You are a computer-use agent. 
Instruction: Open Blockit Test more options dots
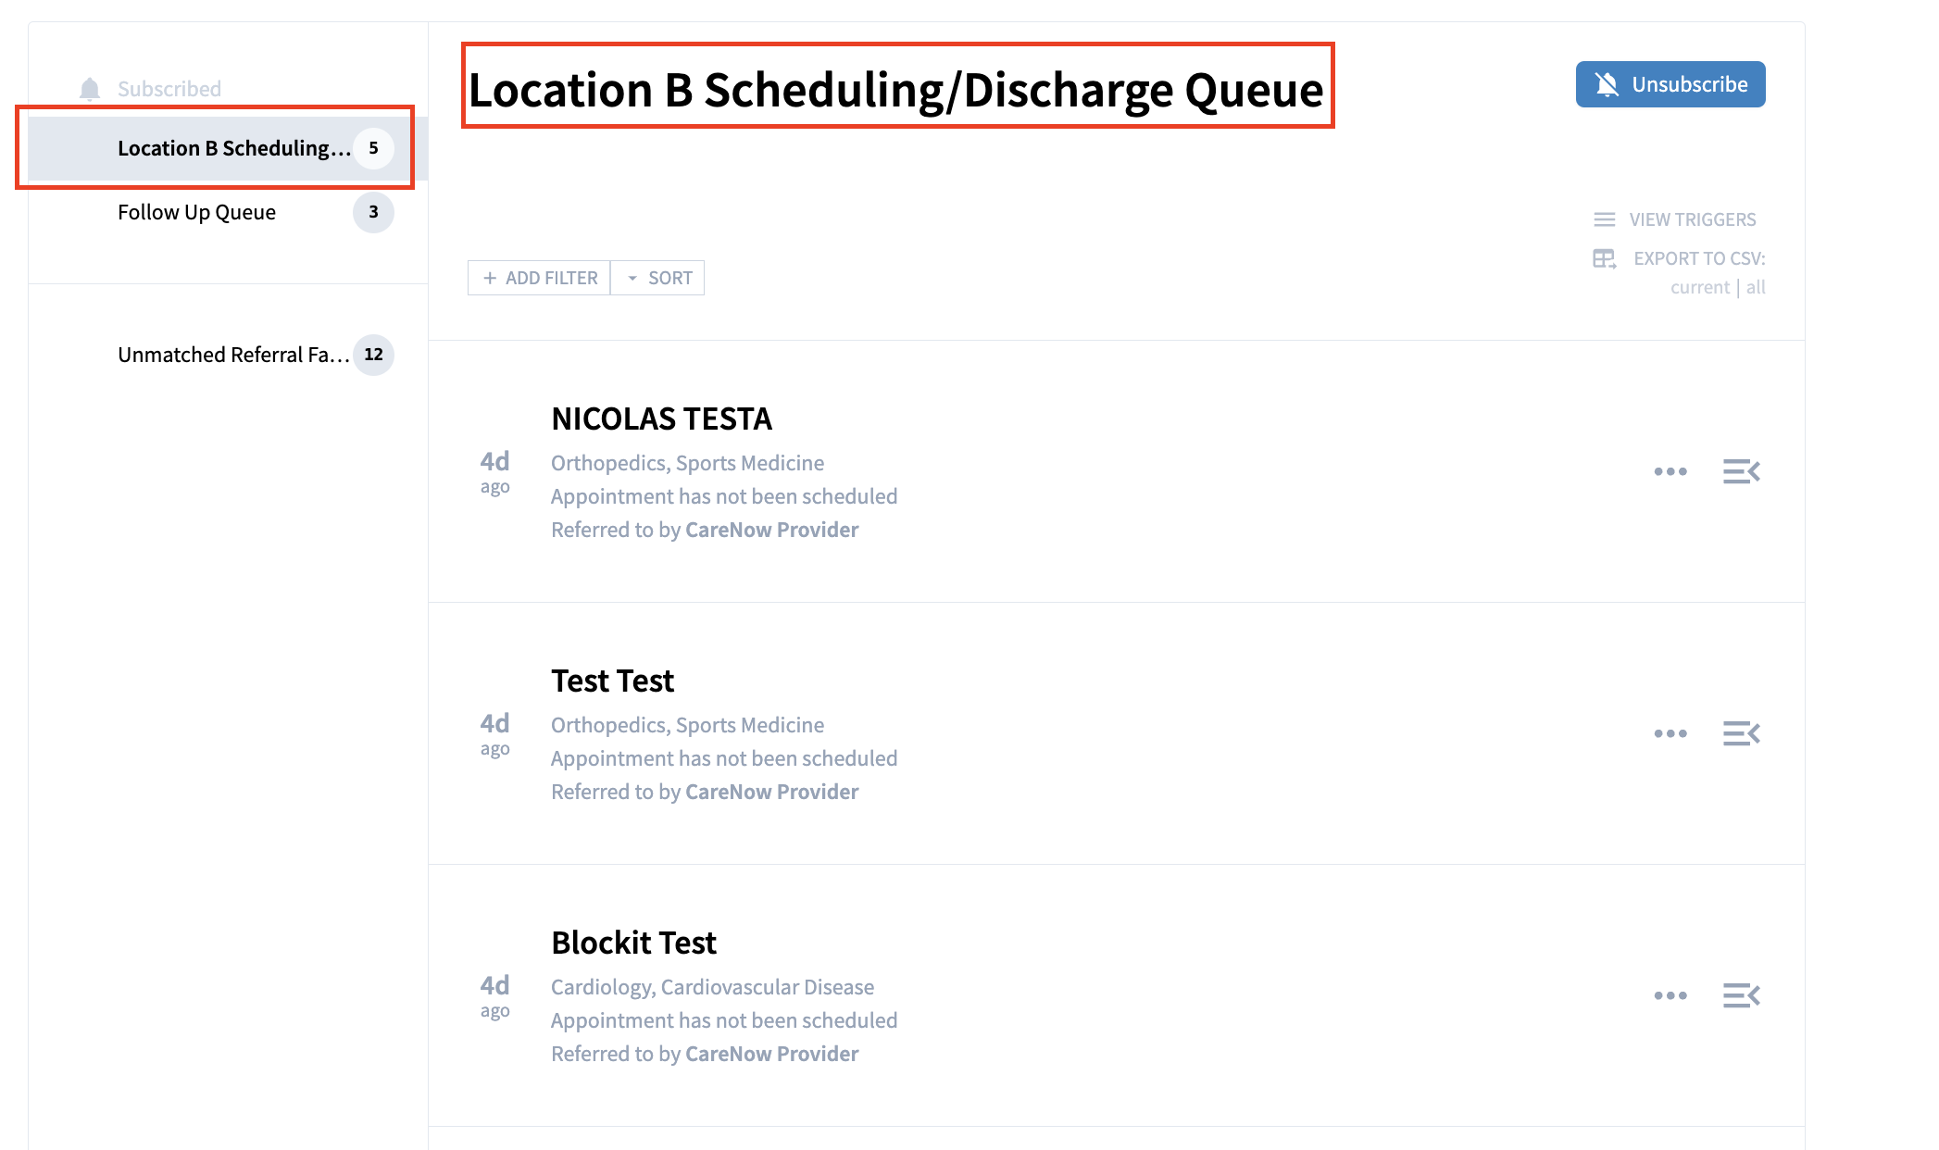[x=1670, y=995]
